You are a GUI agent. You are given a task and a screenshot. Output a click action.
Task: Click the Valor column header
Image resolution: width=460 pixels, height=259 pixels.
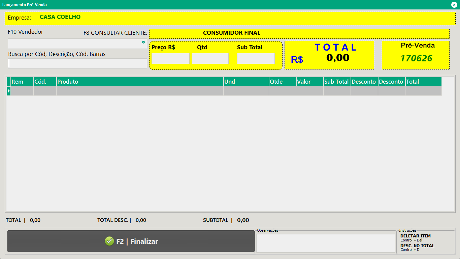(x=309, y=82)
